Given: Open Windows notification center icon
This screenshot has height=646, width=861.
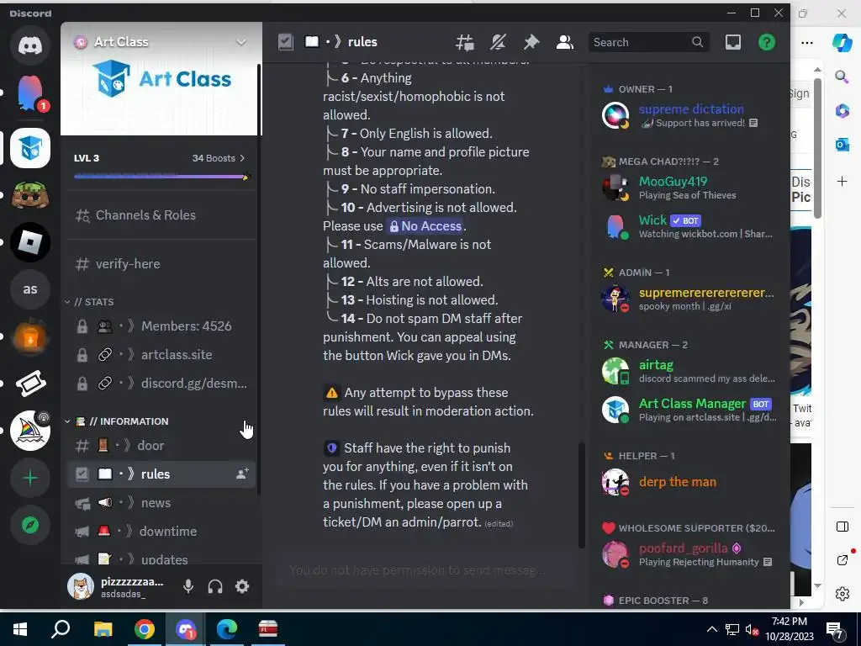Looking at the screenshot, I should point(835,629).
